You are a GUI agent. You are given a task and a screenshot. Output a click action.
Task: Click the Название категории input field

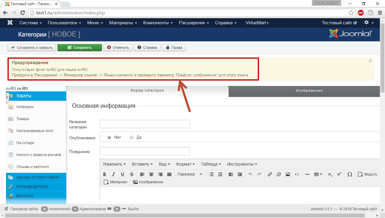coord(145,124)
